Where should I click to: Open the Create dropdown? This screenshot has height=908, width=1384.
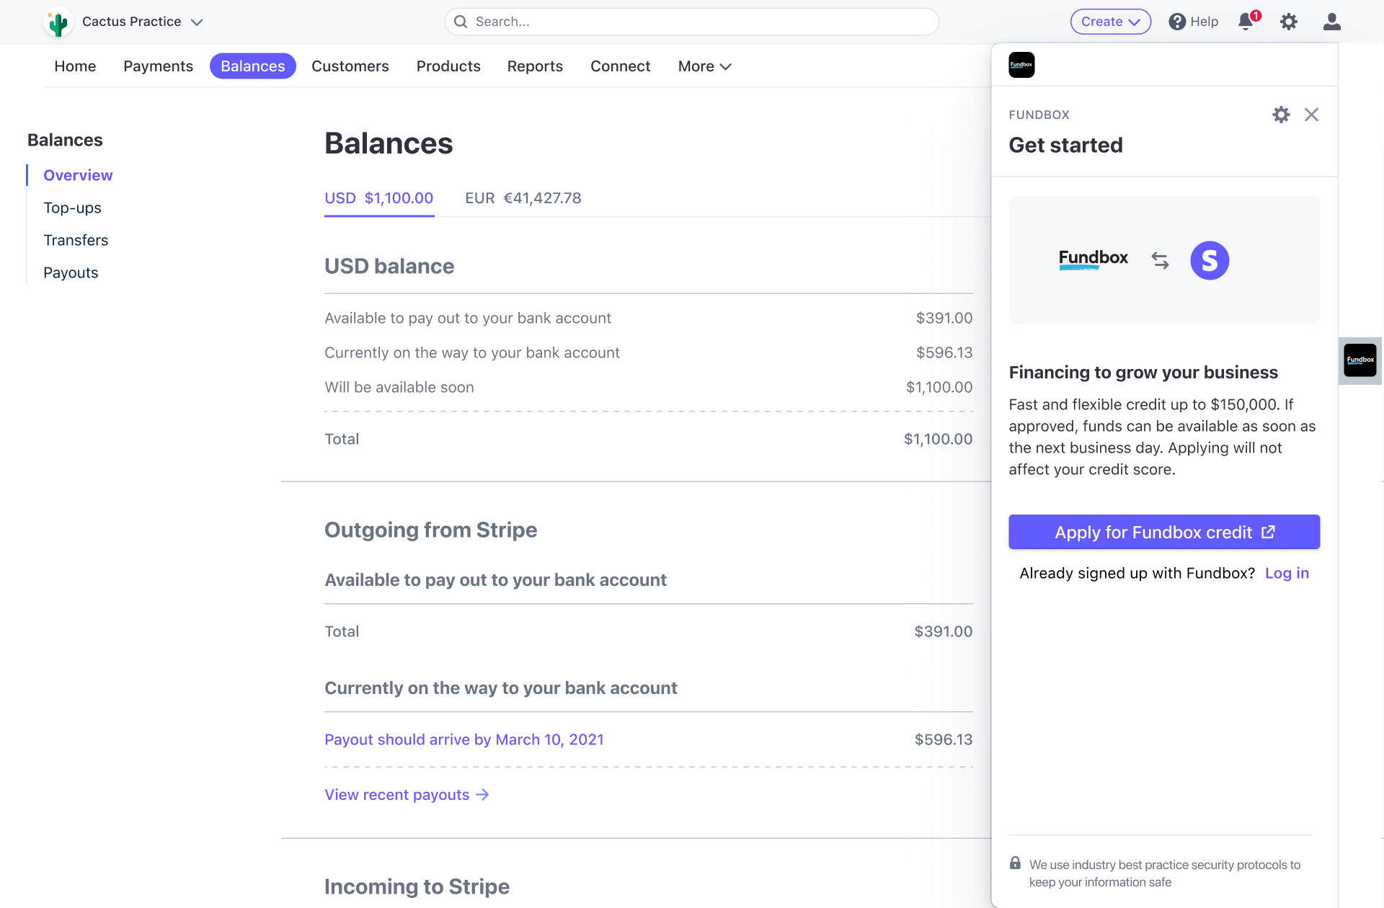click(x=1110, y=22)
